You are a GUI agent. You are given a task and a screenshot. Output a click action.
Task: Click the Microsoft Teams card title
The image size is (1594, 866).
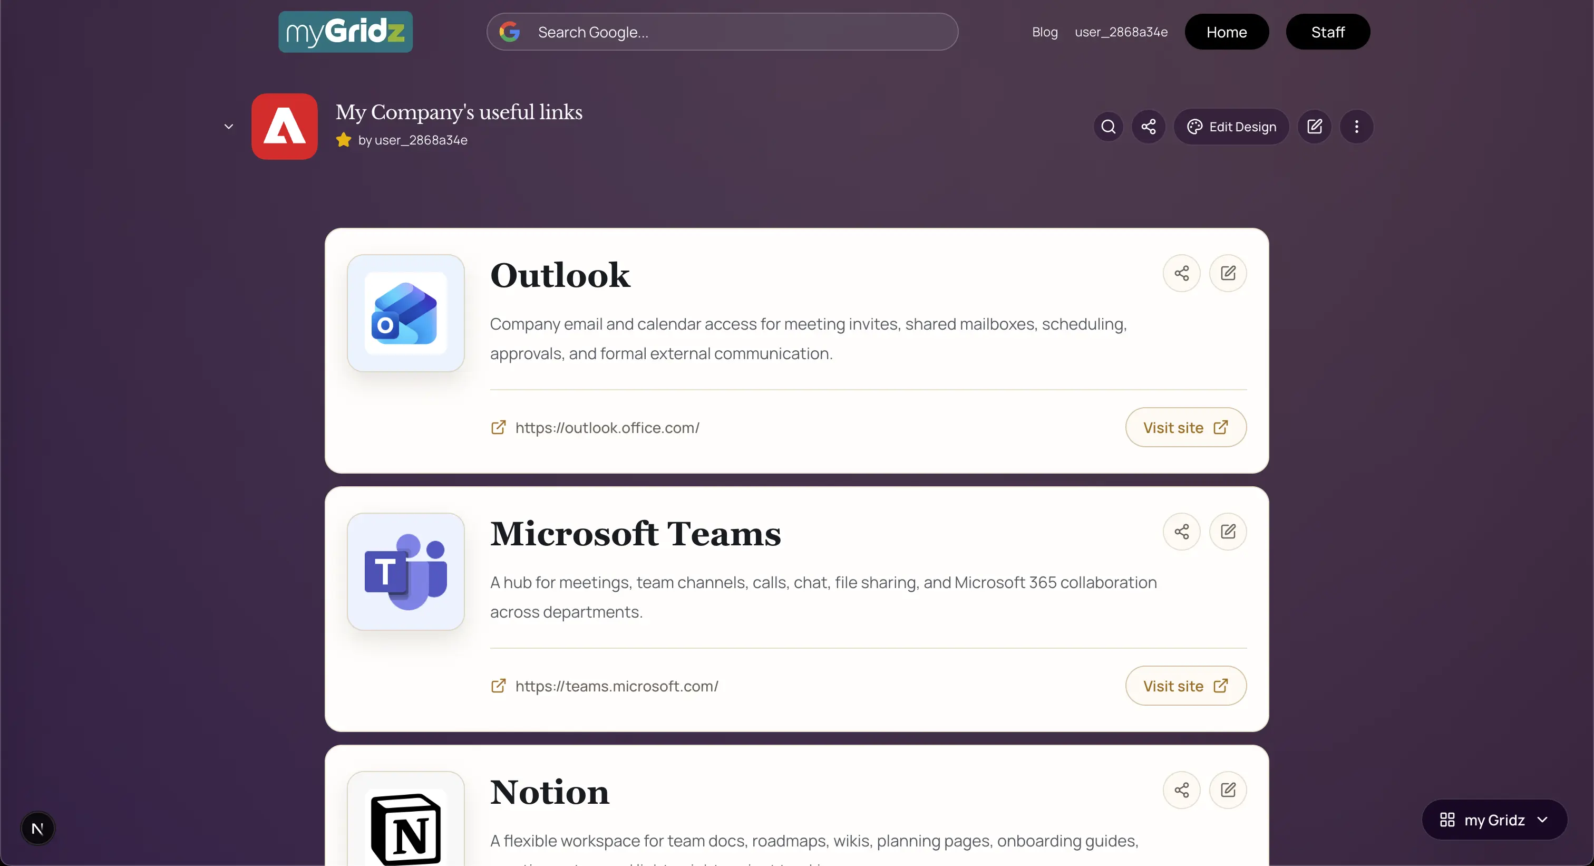pyautogui.click(x=636, y=534)
